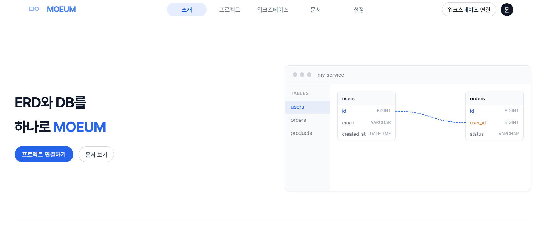Select the id column in orders table
The height and width of the screenshot is (233, 544).
tap(494, 111)
